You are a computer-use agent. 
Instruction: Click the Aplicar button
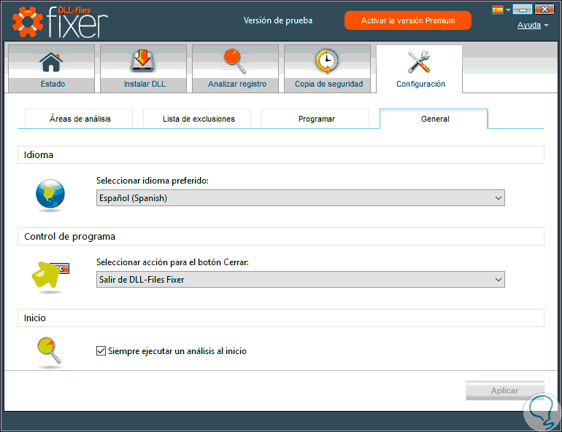pos(505,390)
